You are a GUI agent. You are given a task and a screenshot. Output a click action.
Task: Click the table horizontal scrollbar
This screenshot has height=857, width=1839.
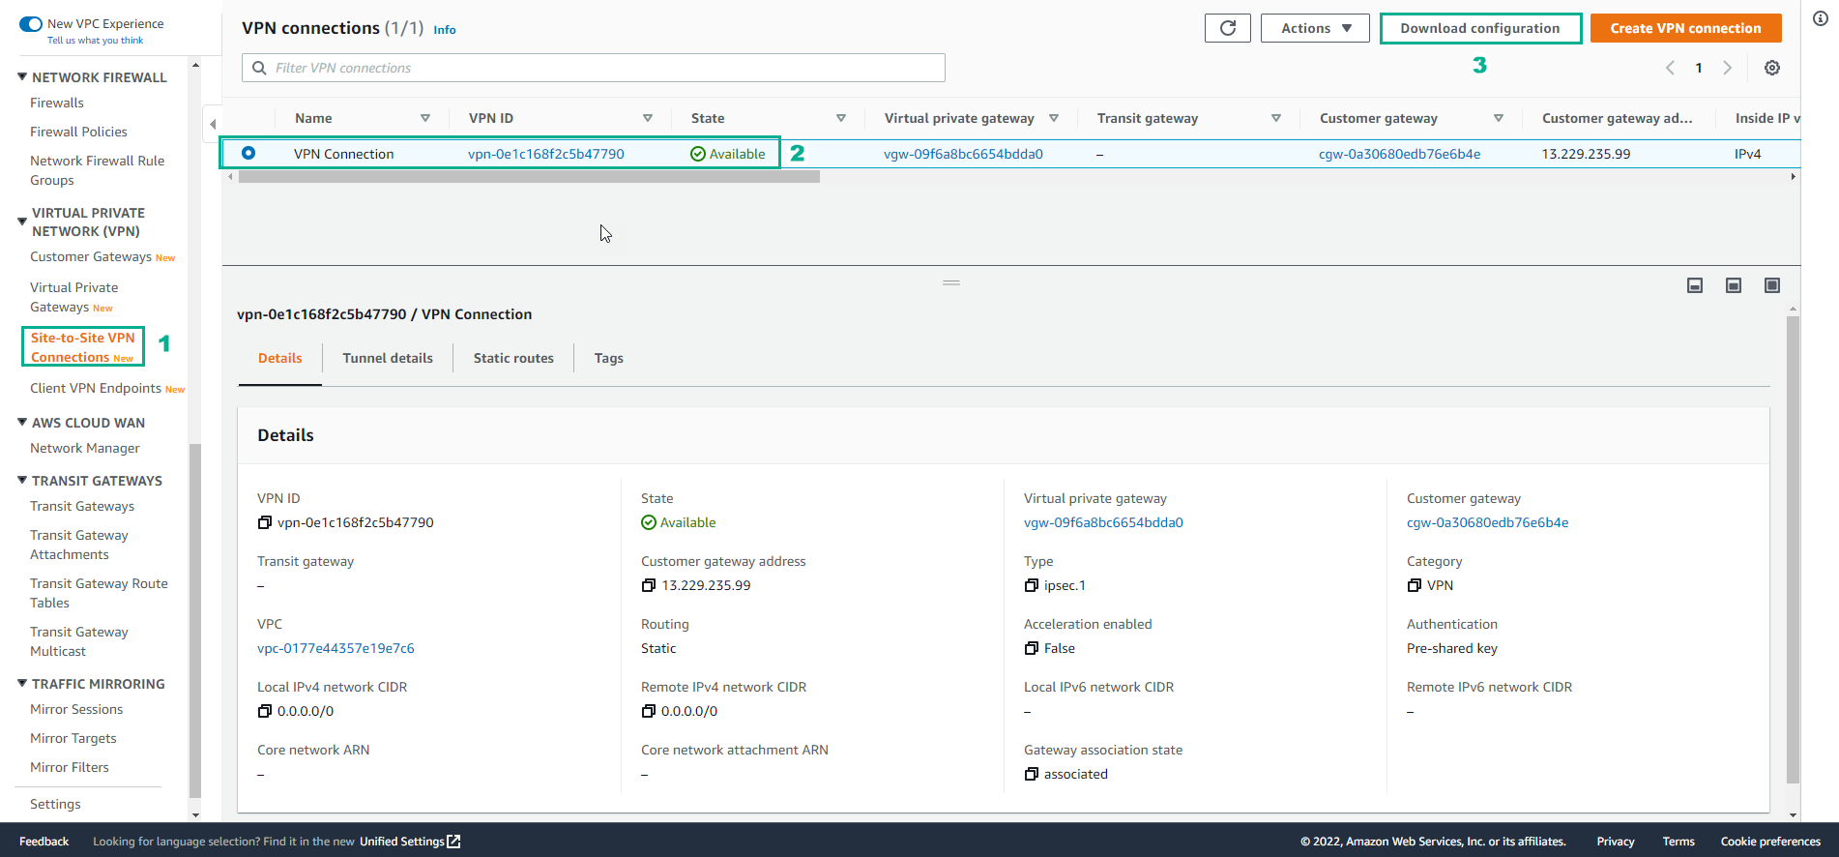click(529, 177)
